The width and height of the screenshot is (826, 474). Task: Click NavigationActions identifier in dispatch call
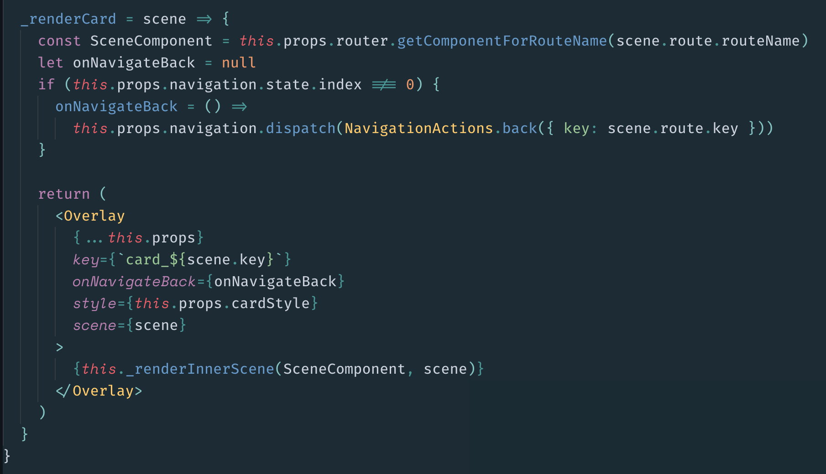coord(419,129)
